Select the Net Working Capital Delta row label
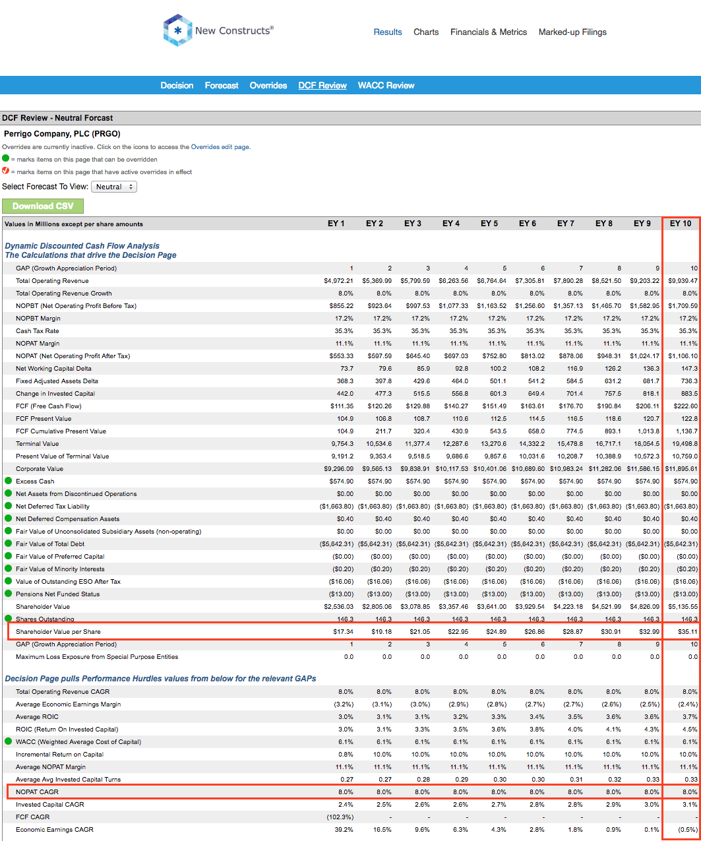 pos(53,369)
